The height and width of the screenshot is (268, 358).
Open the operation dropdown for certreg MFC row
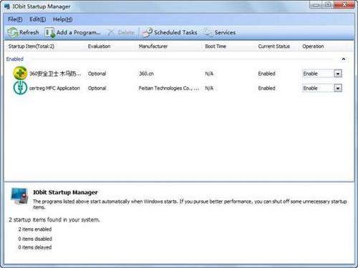(338, 89)
